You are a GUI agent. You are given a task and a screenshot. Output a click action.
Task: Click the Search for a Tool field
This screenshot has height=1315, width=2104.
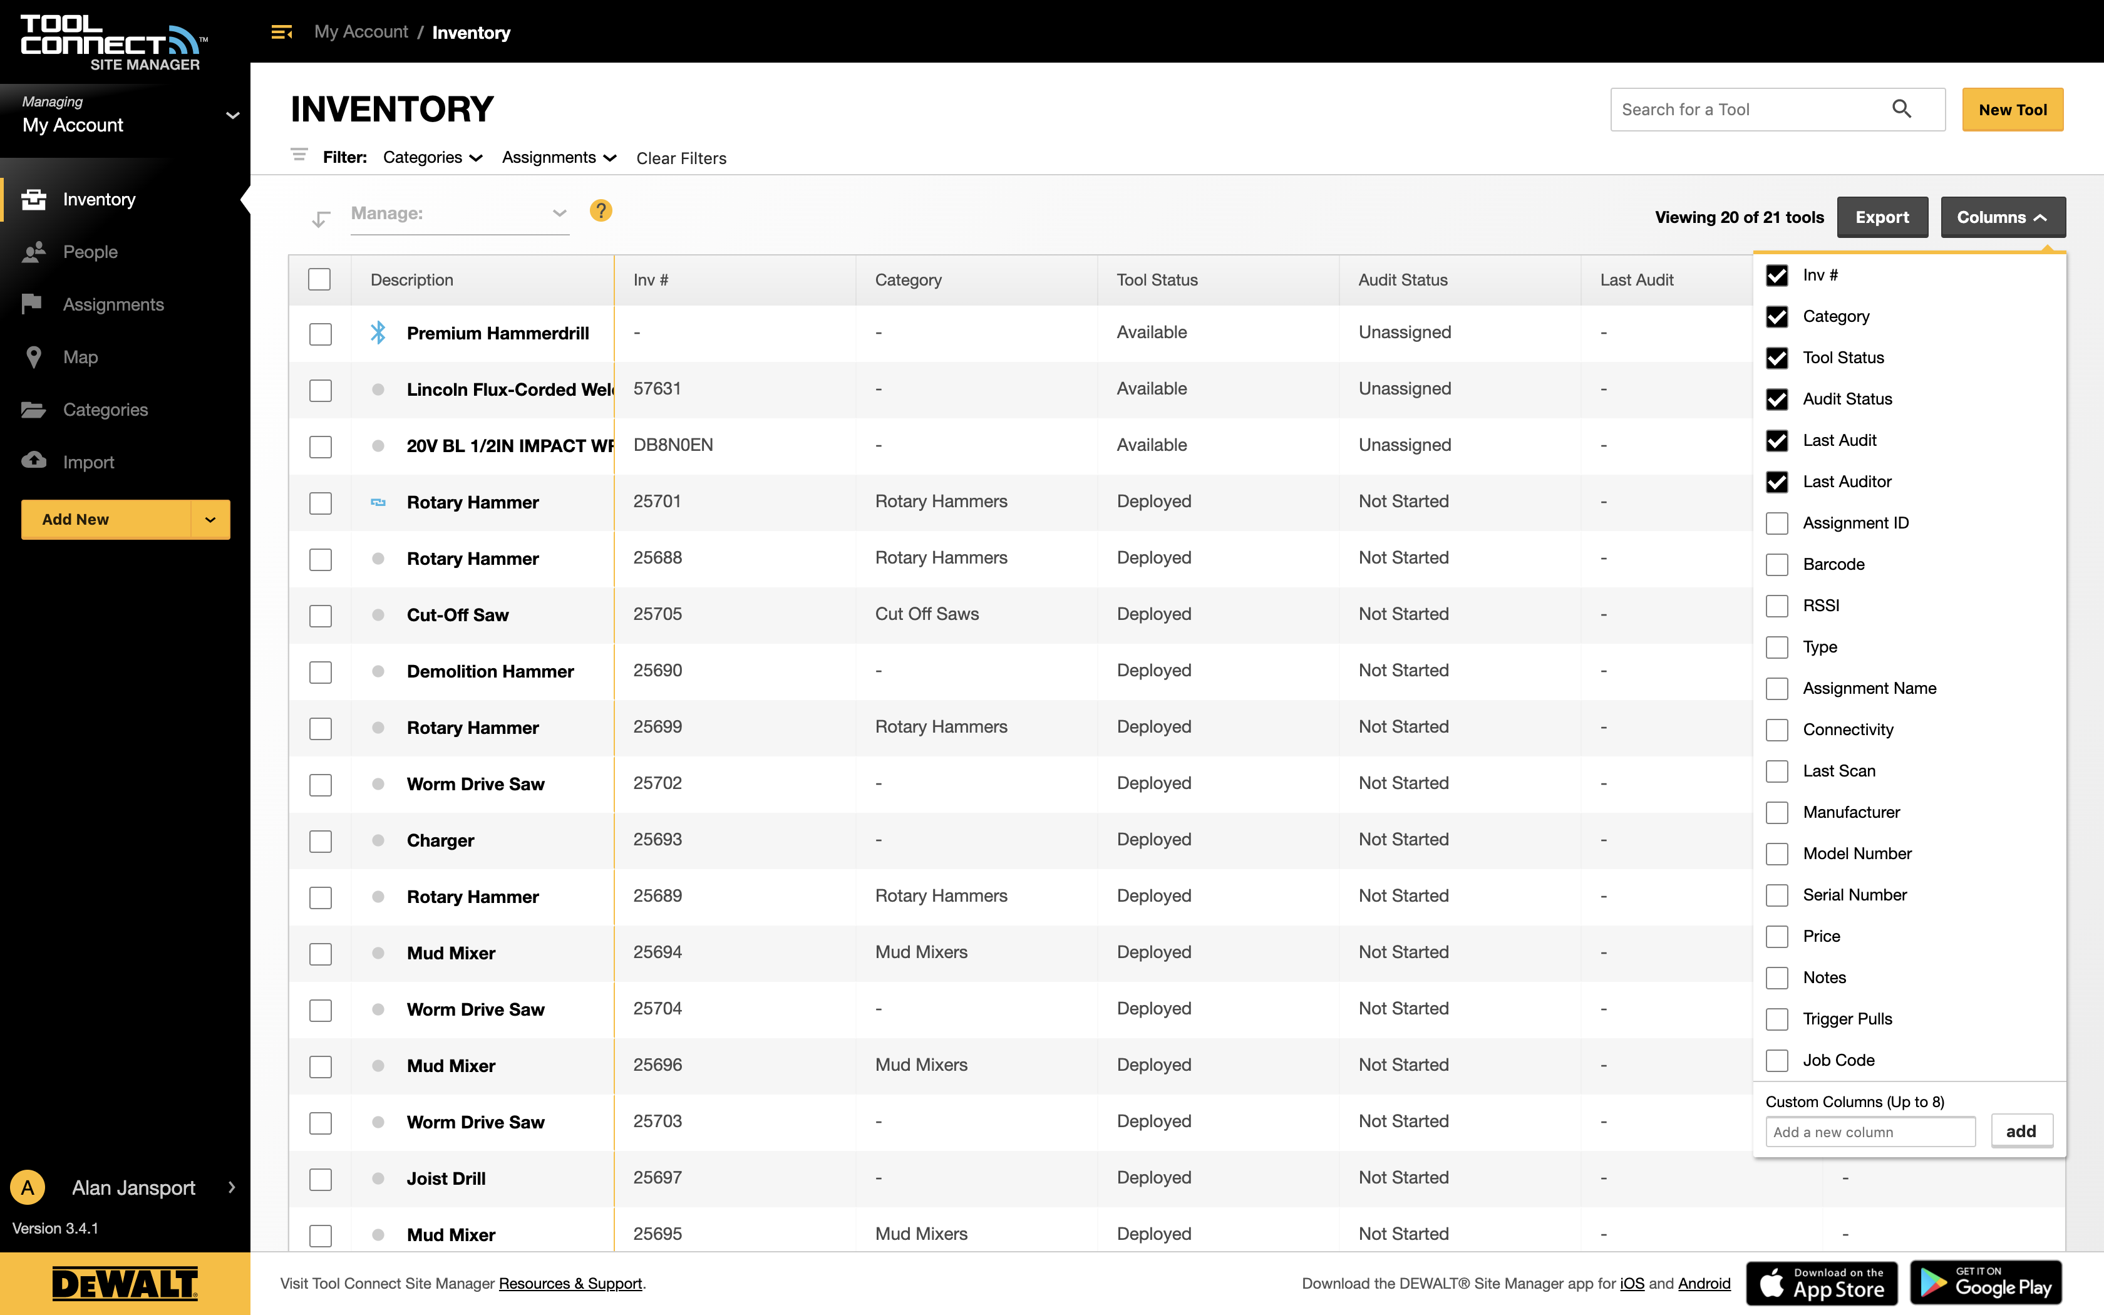coord(1777,110)
